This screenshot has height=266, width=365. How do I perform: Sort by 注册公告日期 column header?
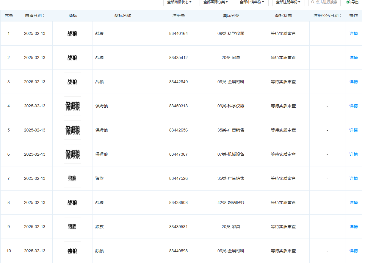pyautogui.click(x=327, y=16)
